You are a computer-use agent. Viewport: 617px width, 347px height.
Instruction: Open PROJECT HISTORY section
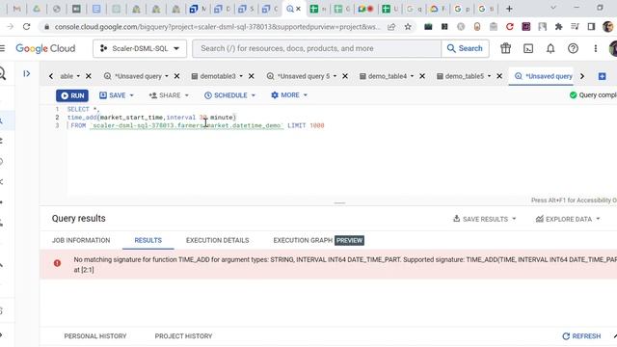coord(183,336)
